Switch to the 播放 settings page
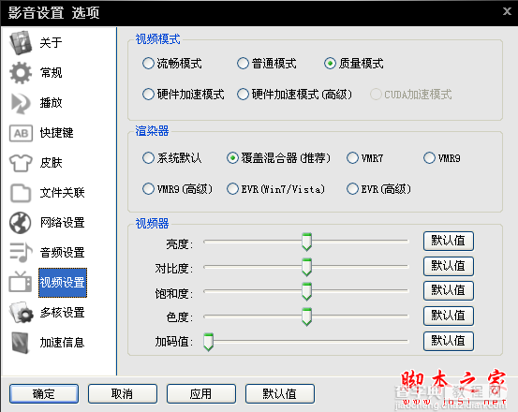The image size is (518, 412). pos(51,103)
